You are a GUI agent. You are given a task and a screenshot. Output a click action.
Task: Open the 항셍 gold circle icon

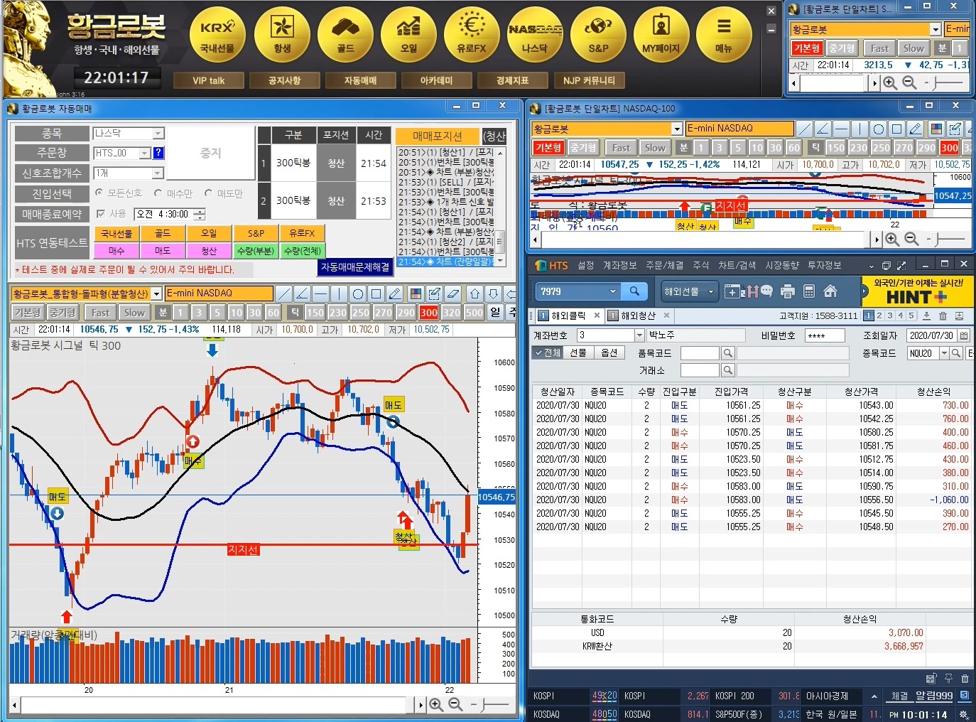coord(282,34)
